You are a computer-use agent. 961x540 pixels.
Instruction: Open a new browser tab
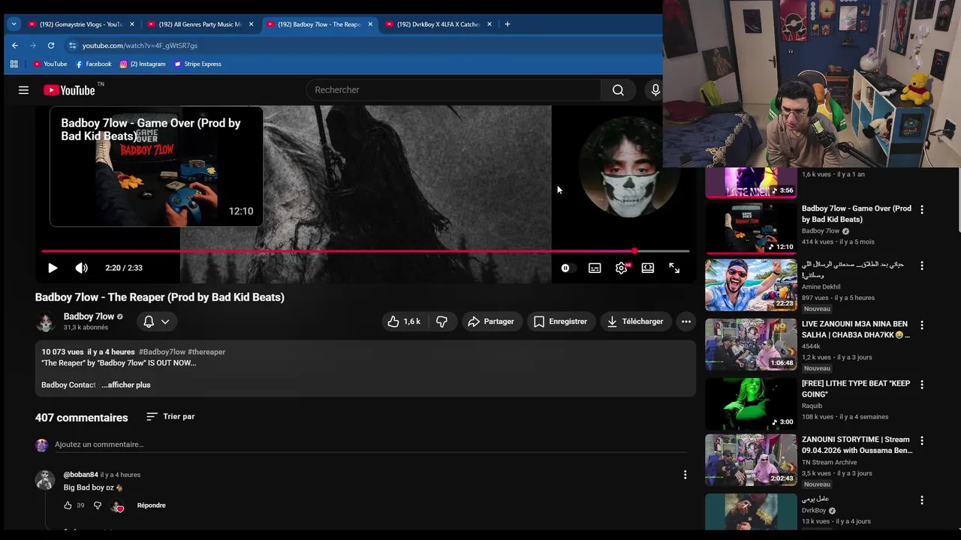click(x=508, y=24)
